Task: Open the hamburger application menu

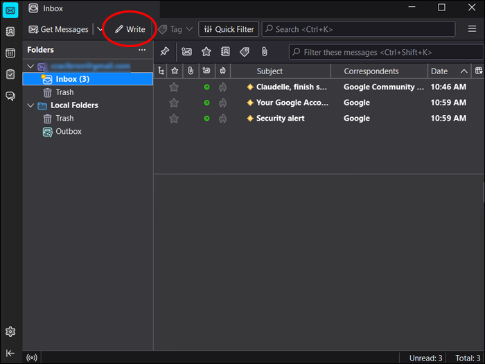Action: coord(472,29)
